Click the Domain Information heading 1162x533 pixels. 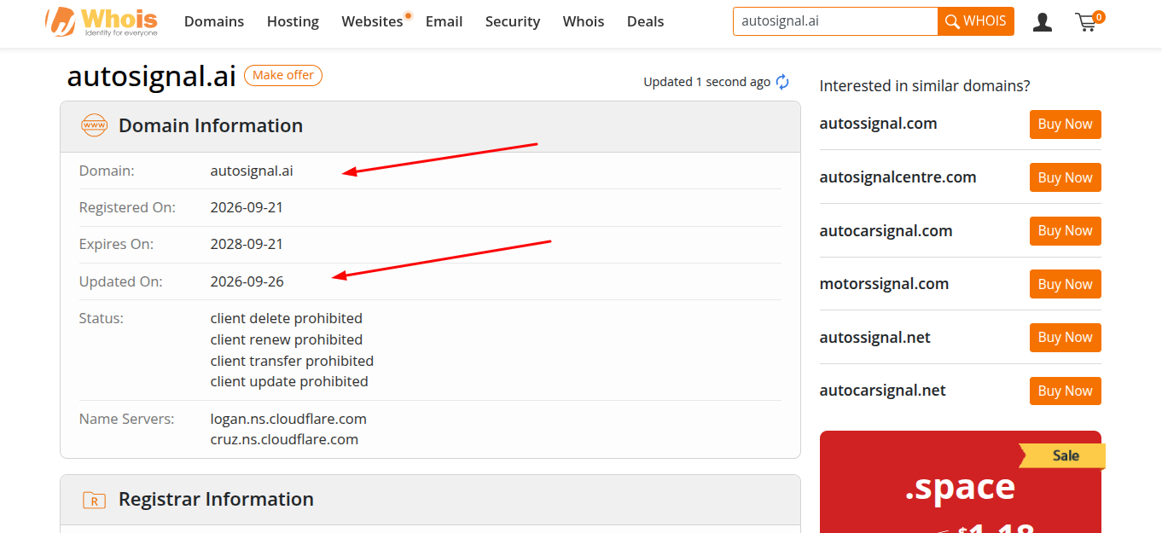(211, 126)
